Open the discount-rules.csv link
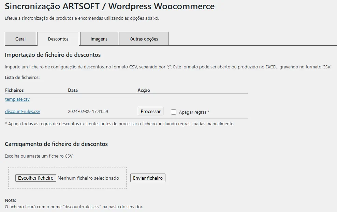Screen dimensions: 337x212 click(x=23, y=112)
